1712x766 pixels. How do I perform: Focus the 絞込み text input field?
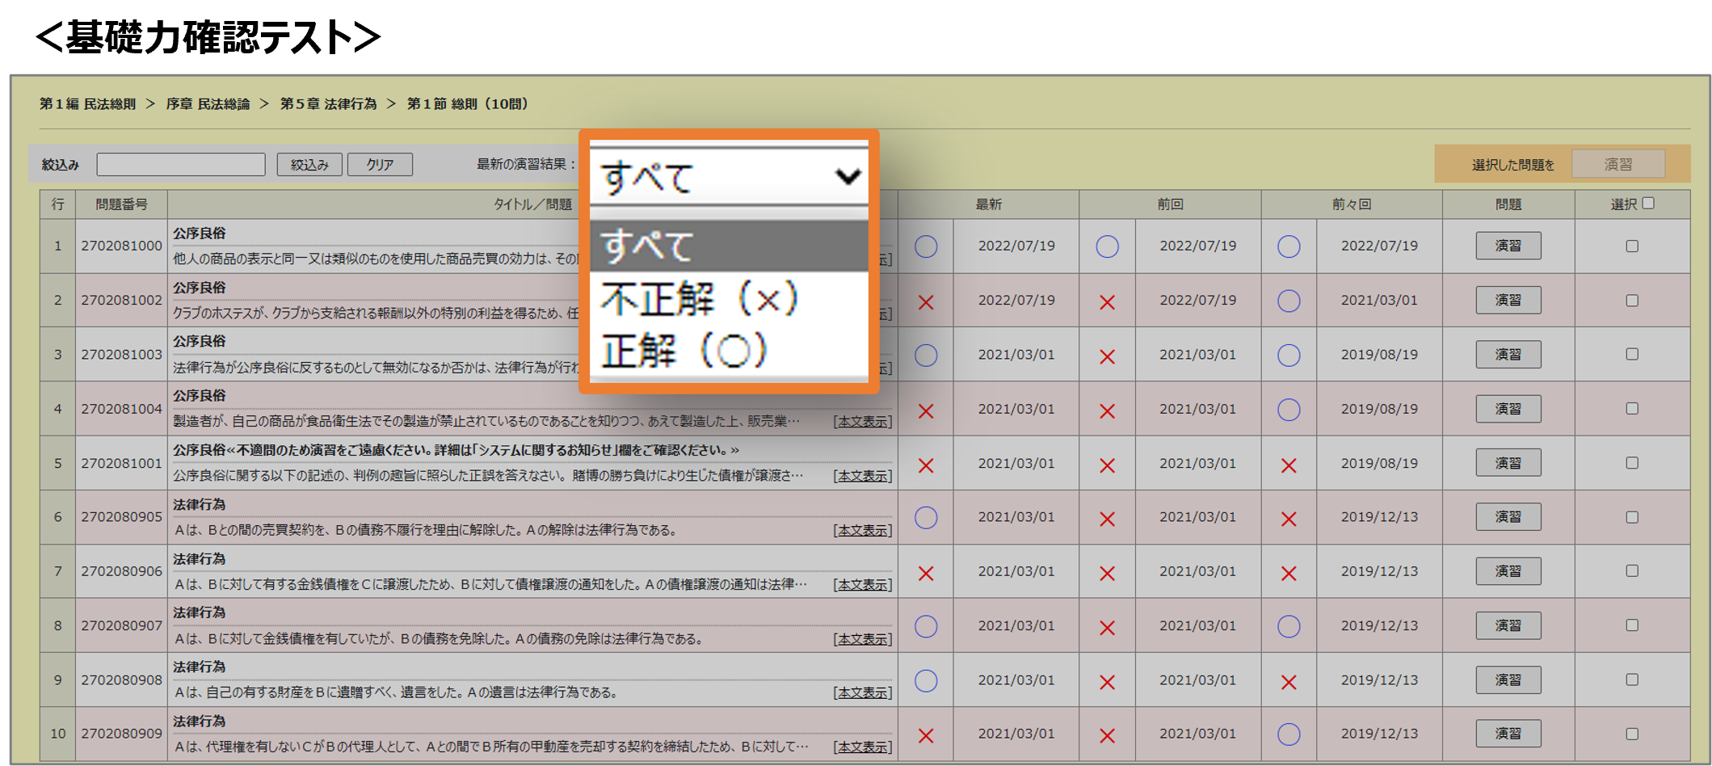point(181,164)
